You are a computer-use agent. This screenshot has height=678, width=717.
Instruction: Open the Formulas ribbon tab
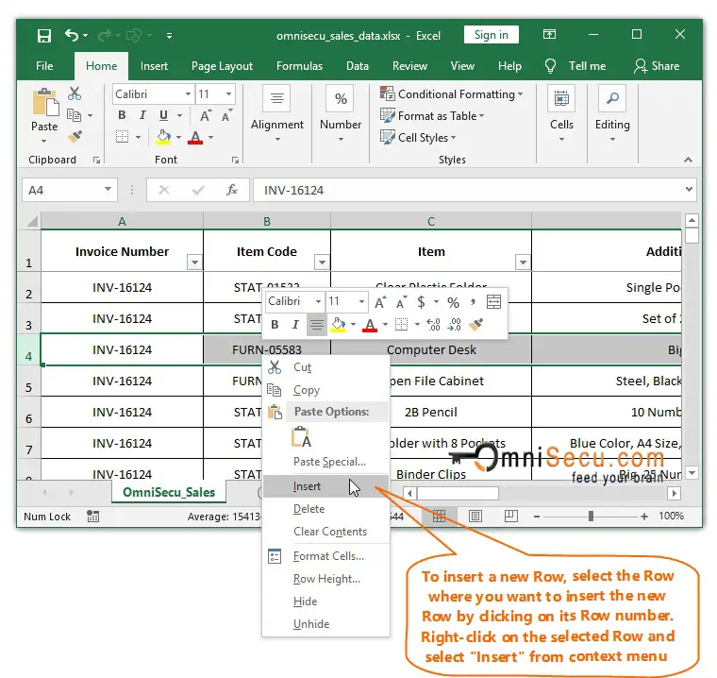click(298, 66)
